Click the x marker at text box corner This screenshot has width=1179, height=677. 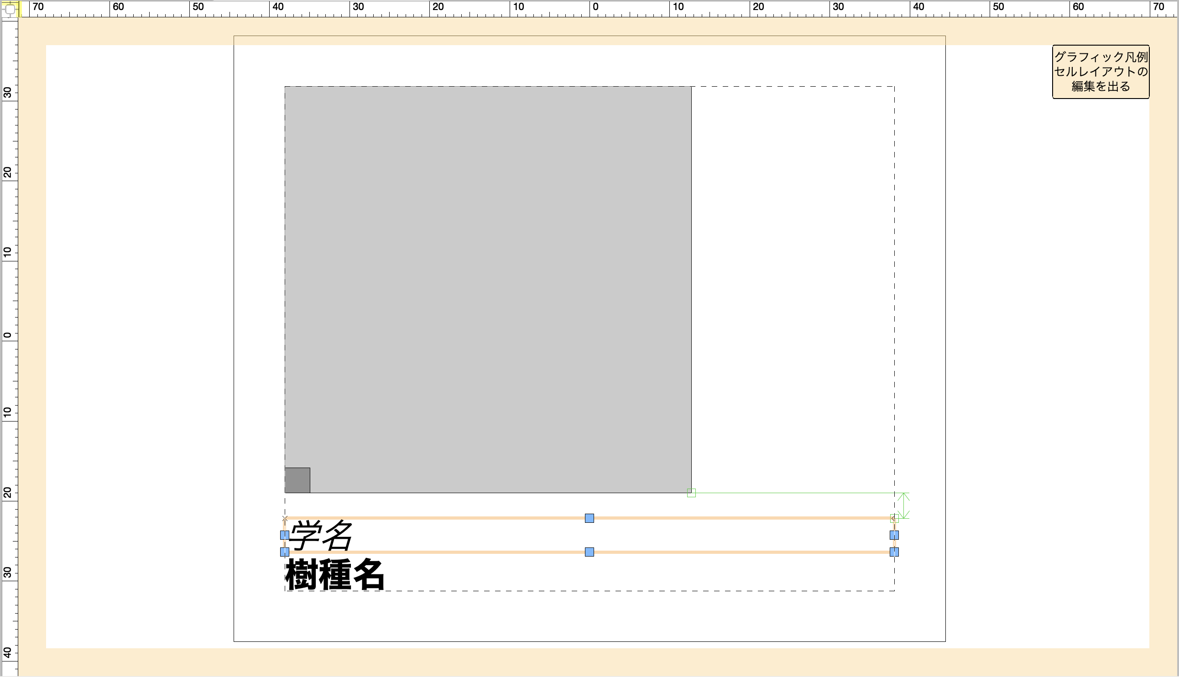click(285, 518)
